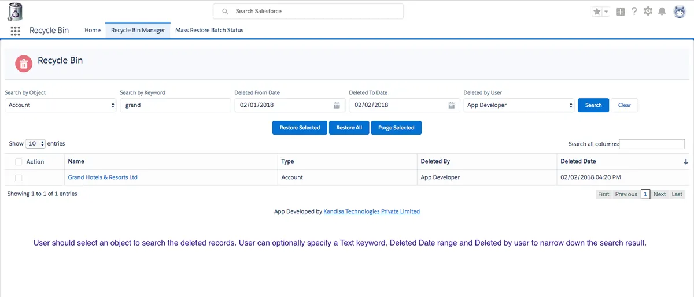
Task: Tick the select-all checkbox in Action header
Action: tap(19, 162)
